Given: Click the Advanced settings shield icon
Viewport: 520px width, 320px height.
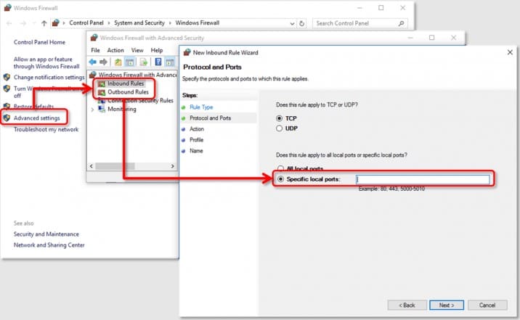Looking at the screenshot, I should (x=7, y=118).
